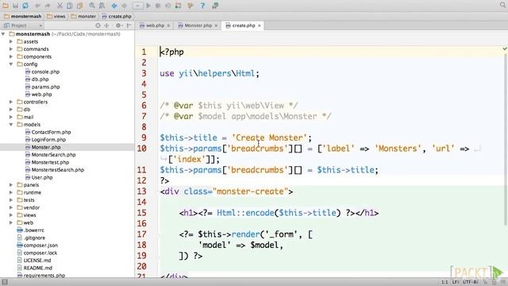The width and height of the screenshot is (508, 286).
Task: Click the Synchronize refresh toolbar icon
Action: 25,6
